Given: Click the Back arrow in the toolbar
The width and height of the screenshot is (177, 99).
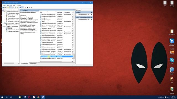Looking at the screenshot, I should coord(3,7).
